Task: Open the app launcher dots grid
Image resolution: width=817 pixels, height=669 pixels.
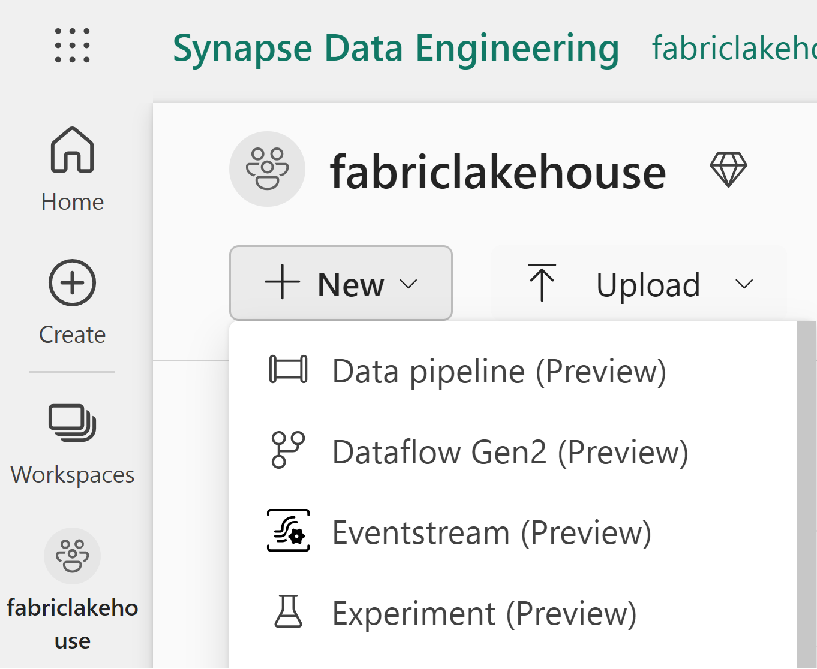Action: (73, 46)
